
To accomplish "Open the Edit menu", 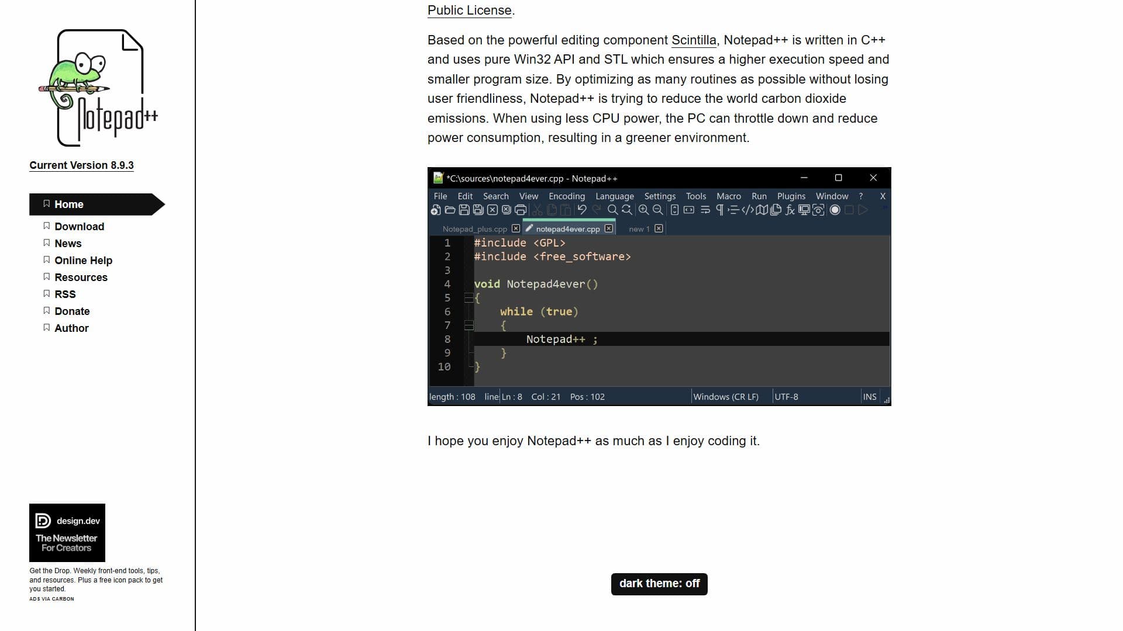I will pos(465,196).
